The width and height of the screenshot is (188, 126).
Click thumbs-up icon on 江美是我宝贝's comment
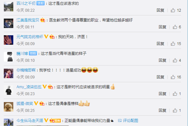coord(175,27)
